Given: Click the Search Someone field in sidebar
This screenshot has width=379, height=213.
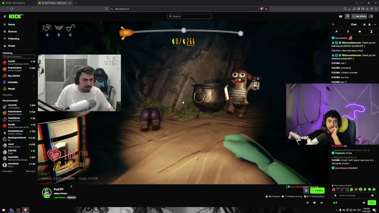Looking at the screenshot, I should (19, 57).
